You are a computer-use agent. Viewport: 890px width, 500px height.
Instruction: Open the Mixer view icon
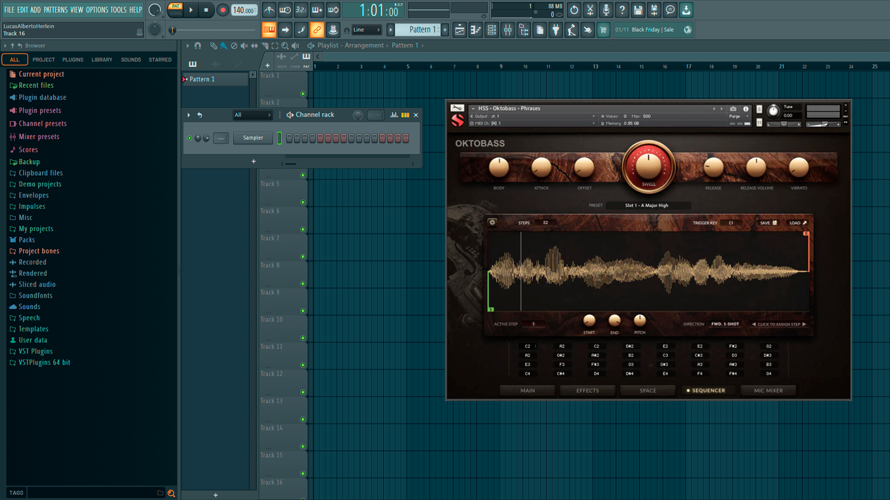pyautogui.click(x=508, y=30)
